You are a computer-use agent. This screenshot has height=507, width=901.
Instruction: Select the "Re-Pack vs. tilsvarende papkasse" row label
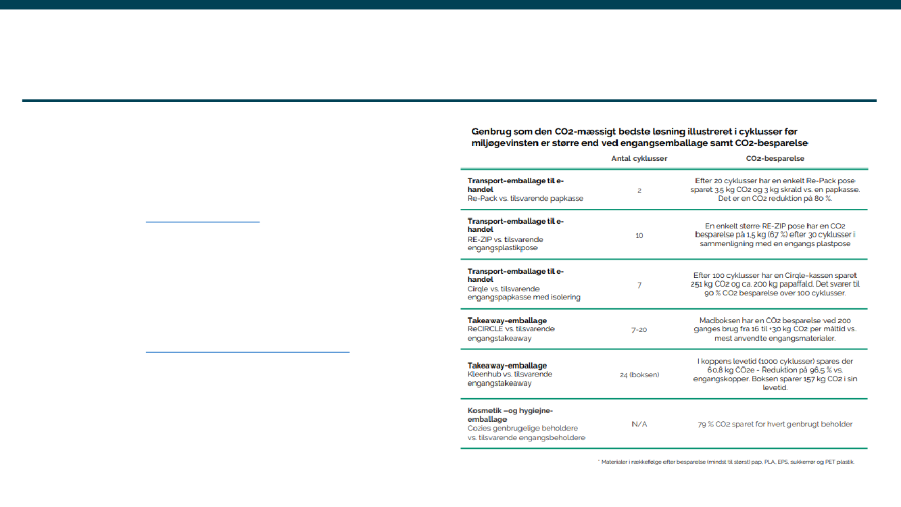525,199
